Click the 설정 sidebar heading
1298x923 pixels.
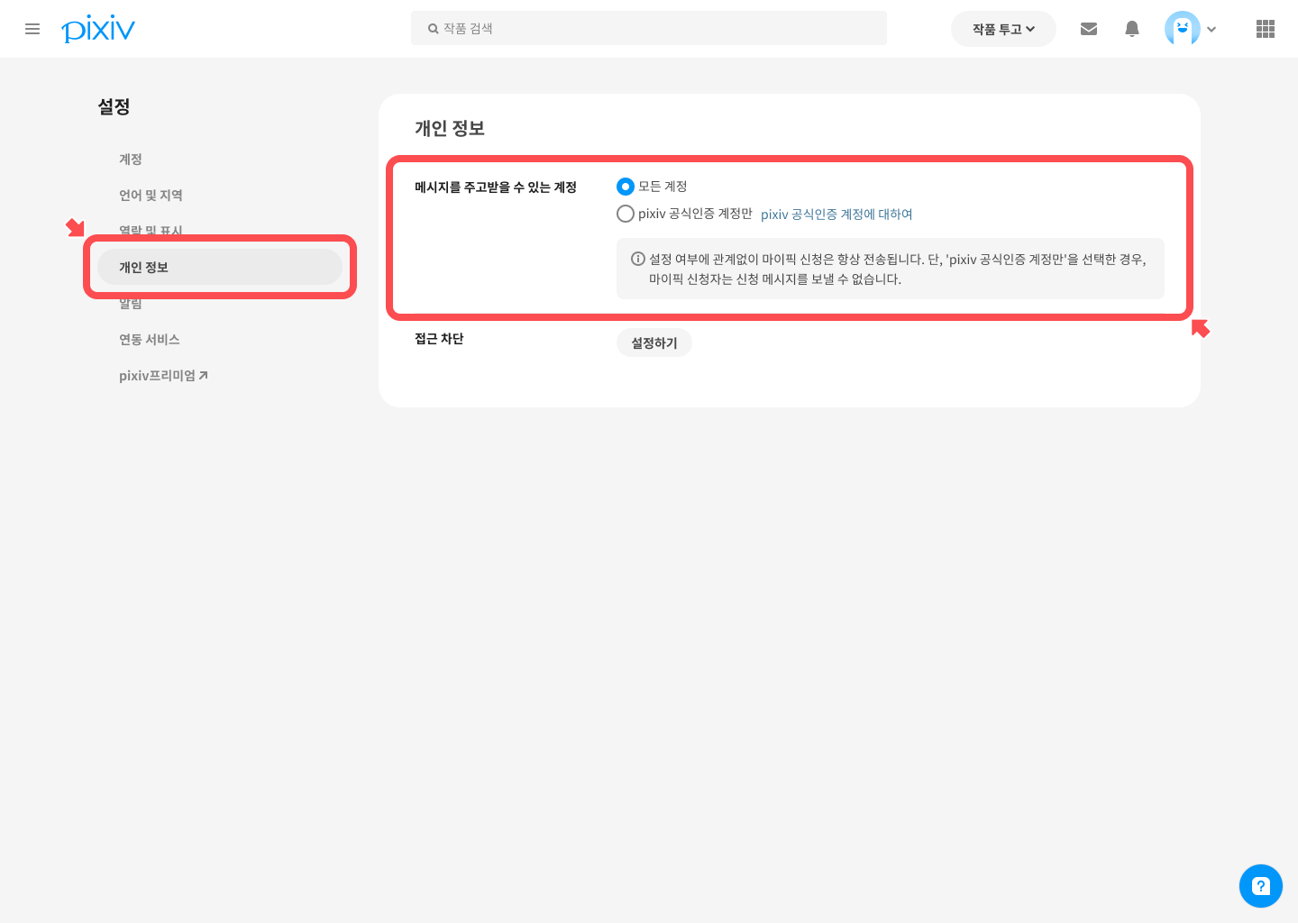pyautogui.click(x=114, y=106)
